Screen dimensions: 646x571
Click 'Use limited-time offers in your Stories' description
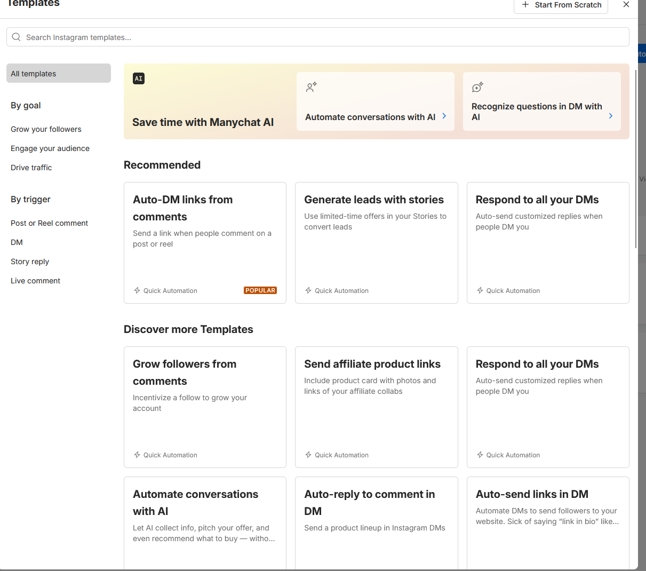pos(376,221)
